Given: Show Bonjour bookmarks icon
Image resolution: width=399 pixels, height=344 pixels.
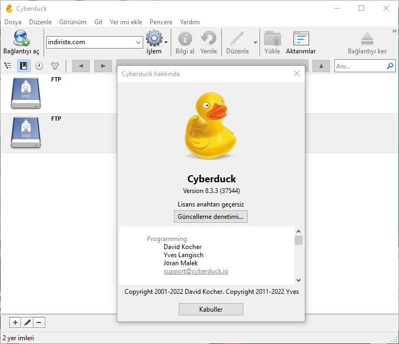Looking at the screenshot, I should pyautogui.click(x=55, y=66).
